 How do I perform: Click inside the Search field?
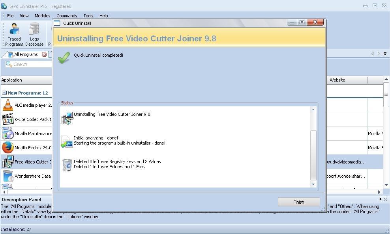(28, 64)
